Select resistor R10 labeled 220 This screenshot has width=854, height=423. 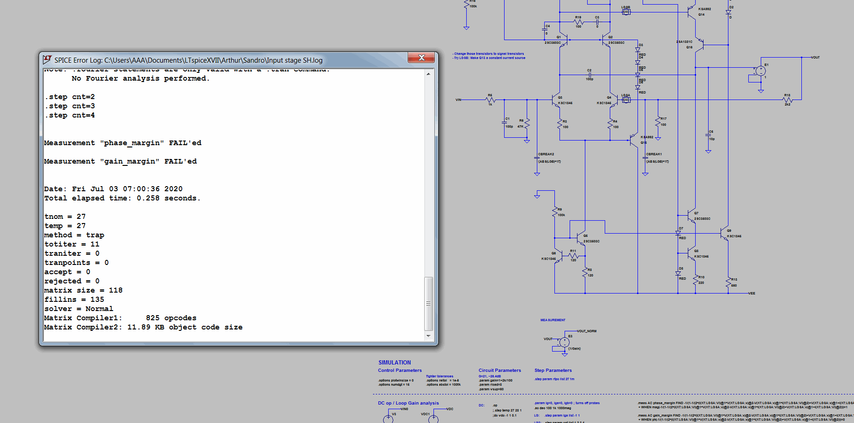(x=696, y=280)
